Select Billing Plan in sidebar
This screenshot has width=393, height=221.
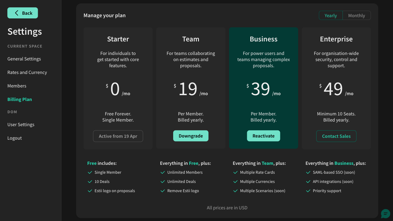(20, 99)
